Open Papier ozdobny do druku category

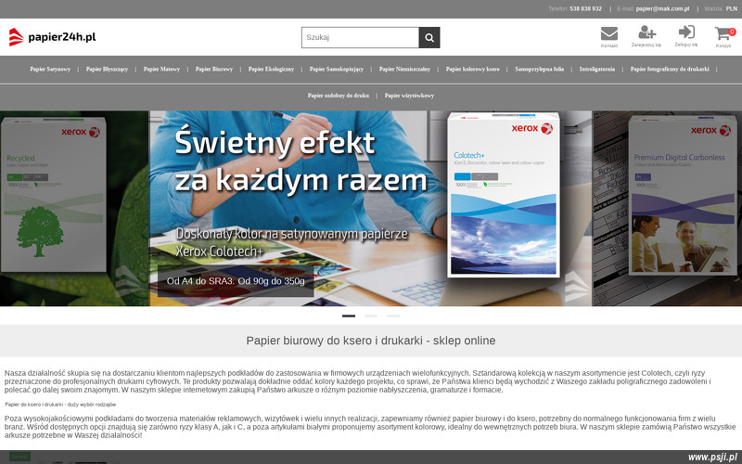338,96
